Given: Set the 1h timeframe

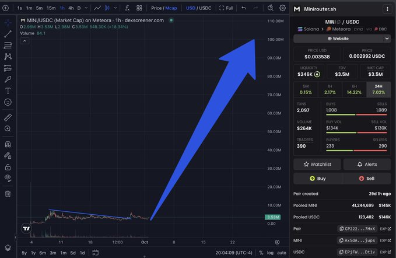Looking at the screenshot, I should click(62, 8).
